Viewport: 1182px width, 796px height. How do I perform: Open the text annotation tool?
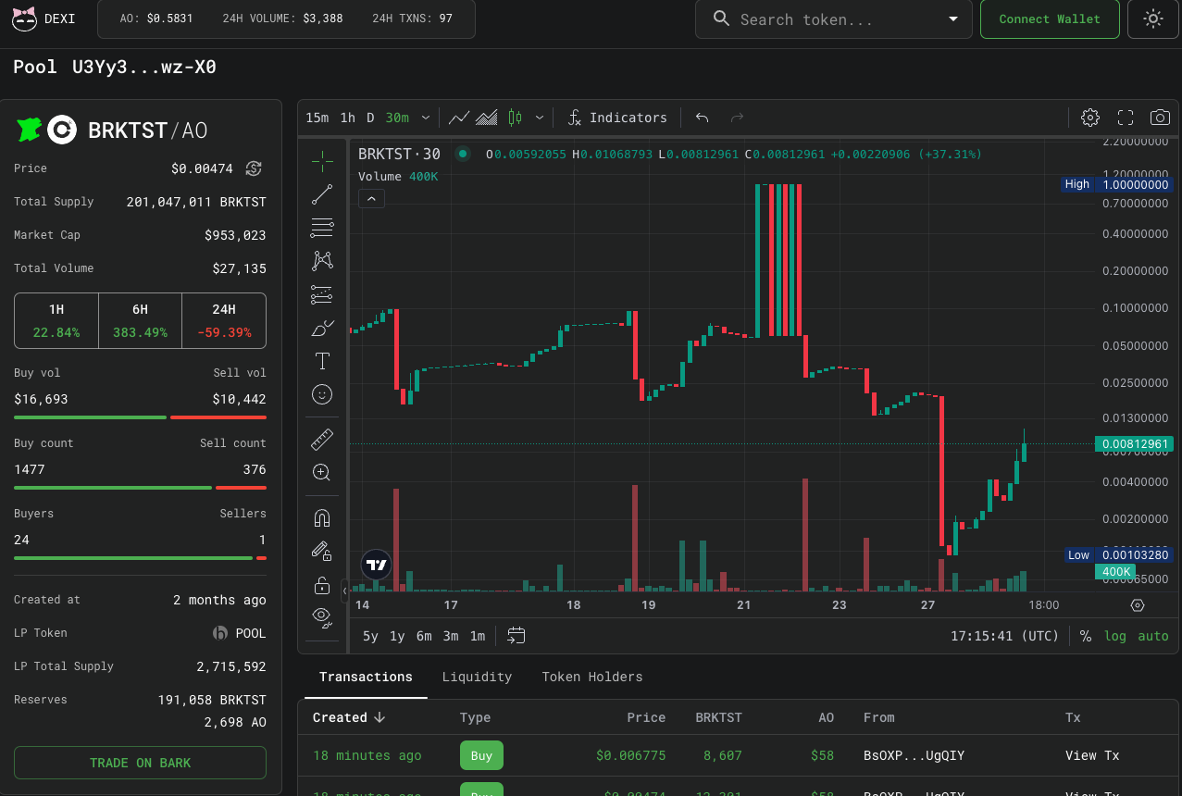coord(322,361)
